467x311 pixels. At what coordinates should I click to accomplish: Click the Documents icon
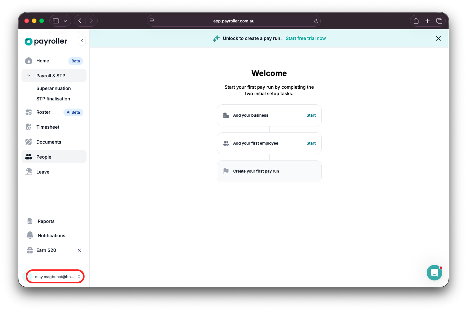29,142
